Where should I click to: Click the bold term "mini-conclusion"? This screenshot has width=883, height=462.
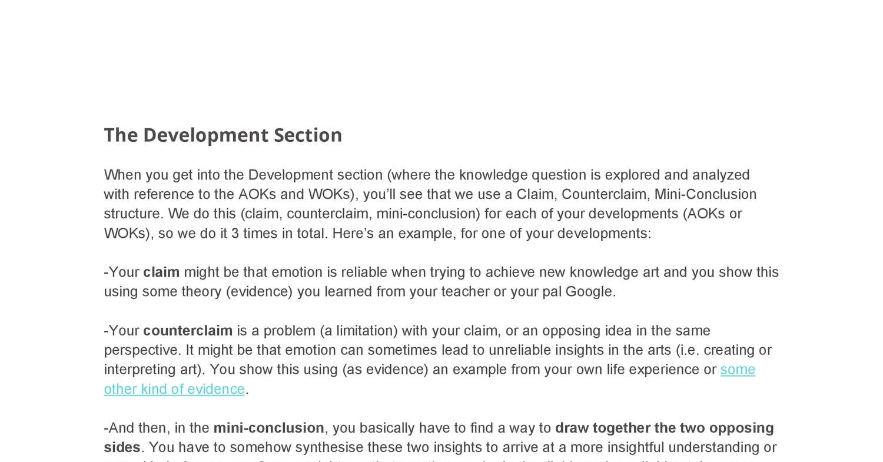click(x=268, y=428)
